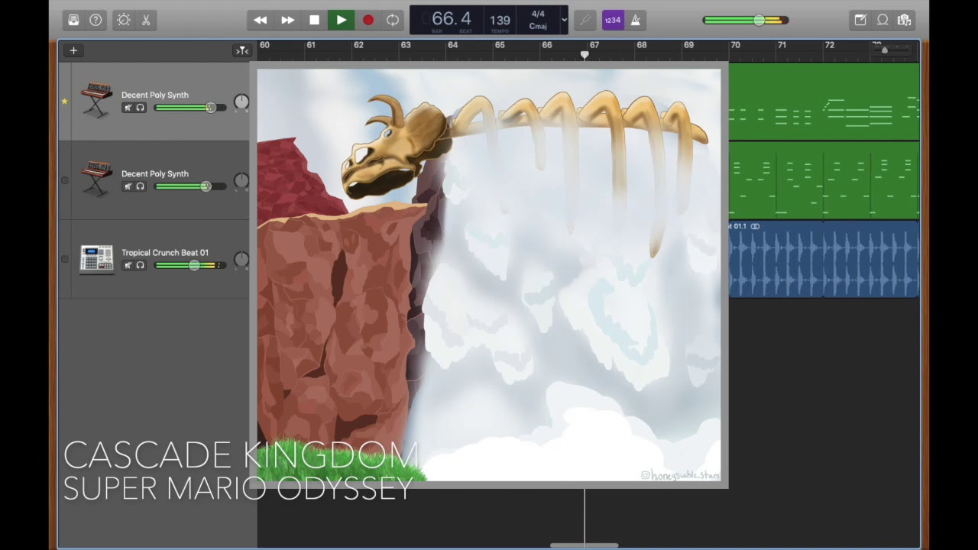Click the playhead marker near bar 67
This screenshot has width=978, height=550.
tap(585, 55)
